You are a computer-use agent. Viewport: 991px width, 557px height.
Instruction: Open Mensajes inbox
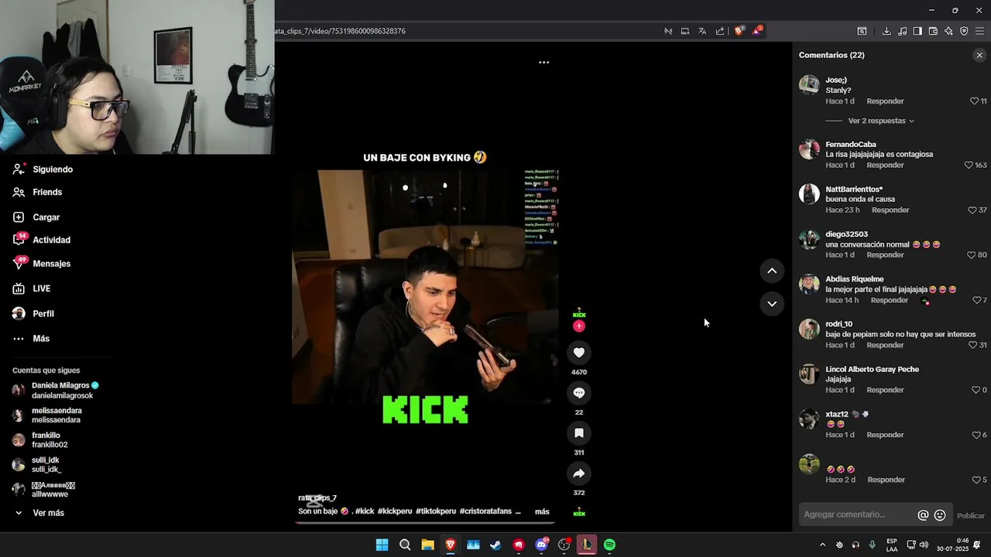point(51,264)
